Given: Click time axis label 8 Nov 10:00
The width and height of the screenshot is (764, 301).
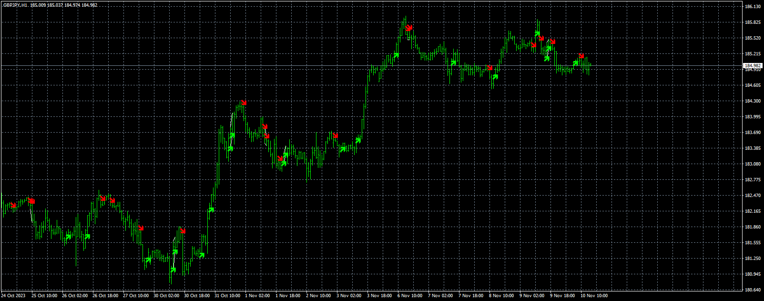Looking at the screenshot, I should (x=501, y=296).
